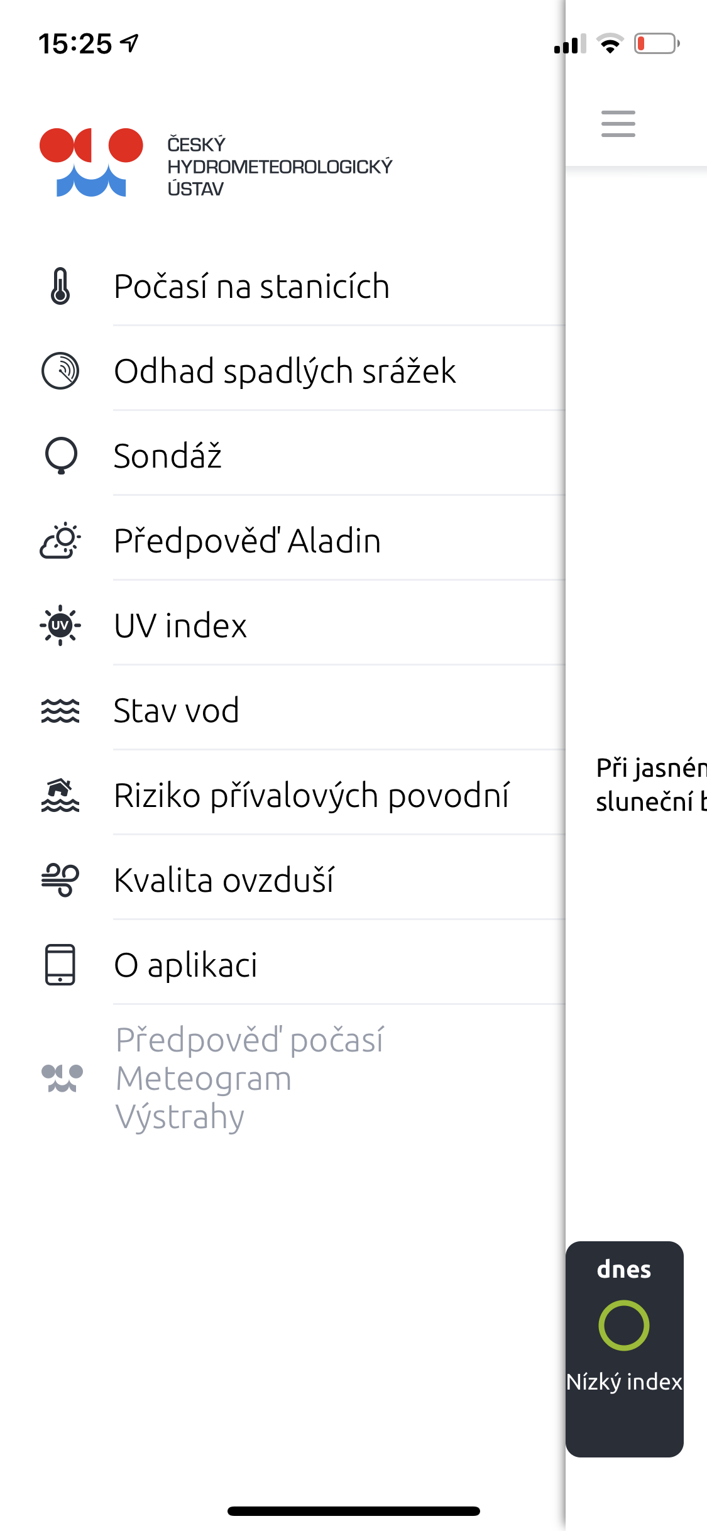Select the flooded house icon
The image size is (707, 1531).
pos(60,795)
